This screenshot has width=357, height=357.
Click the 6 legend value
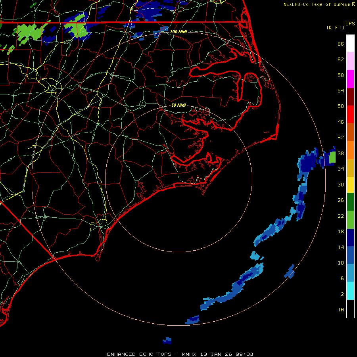click(342, 278)
